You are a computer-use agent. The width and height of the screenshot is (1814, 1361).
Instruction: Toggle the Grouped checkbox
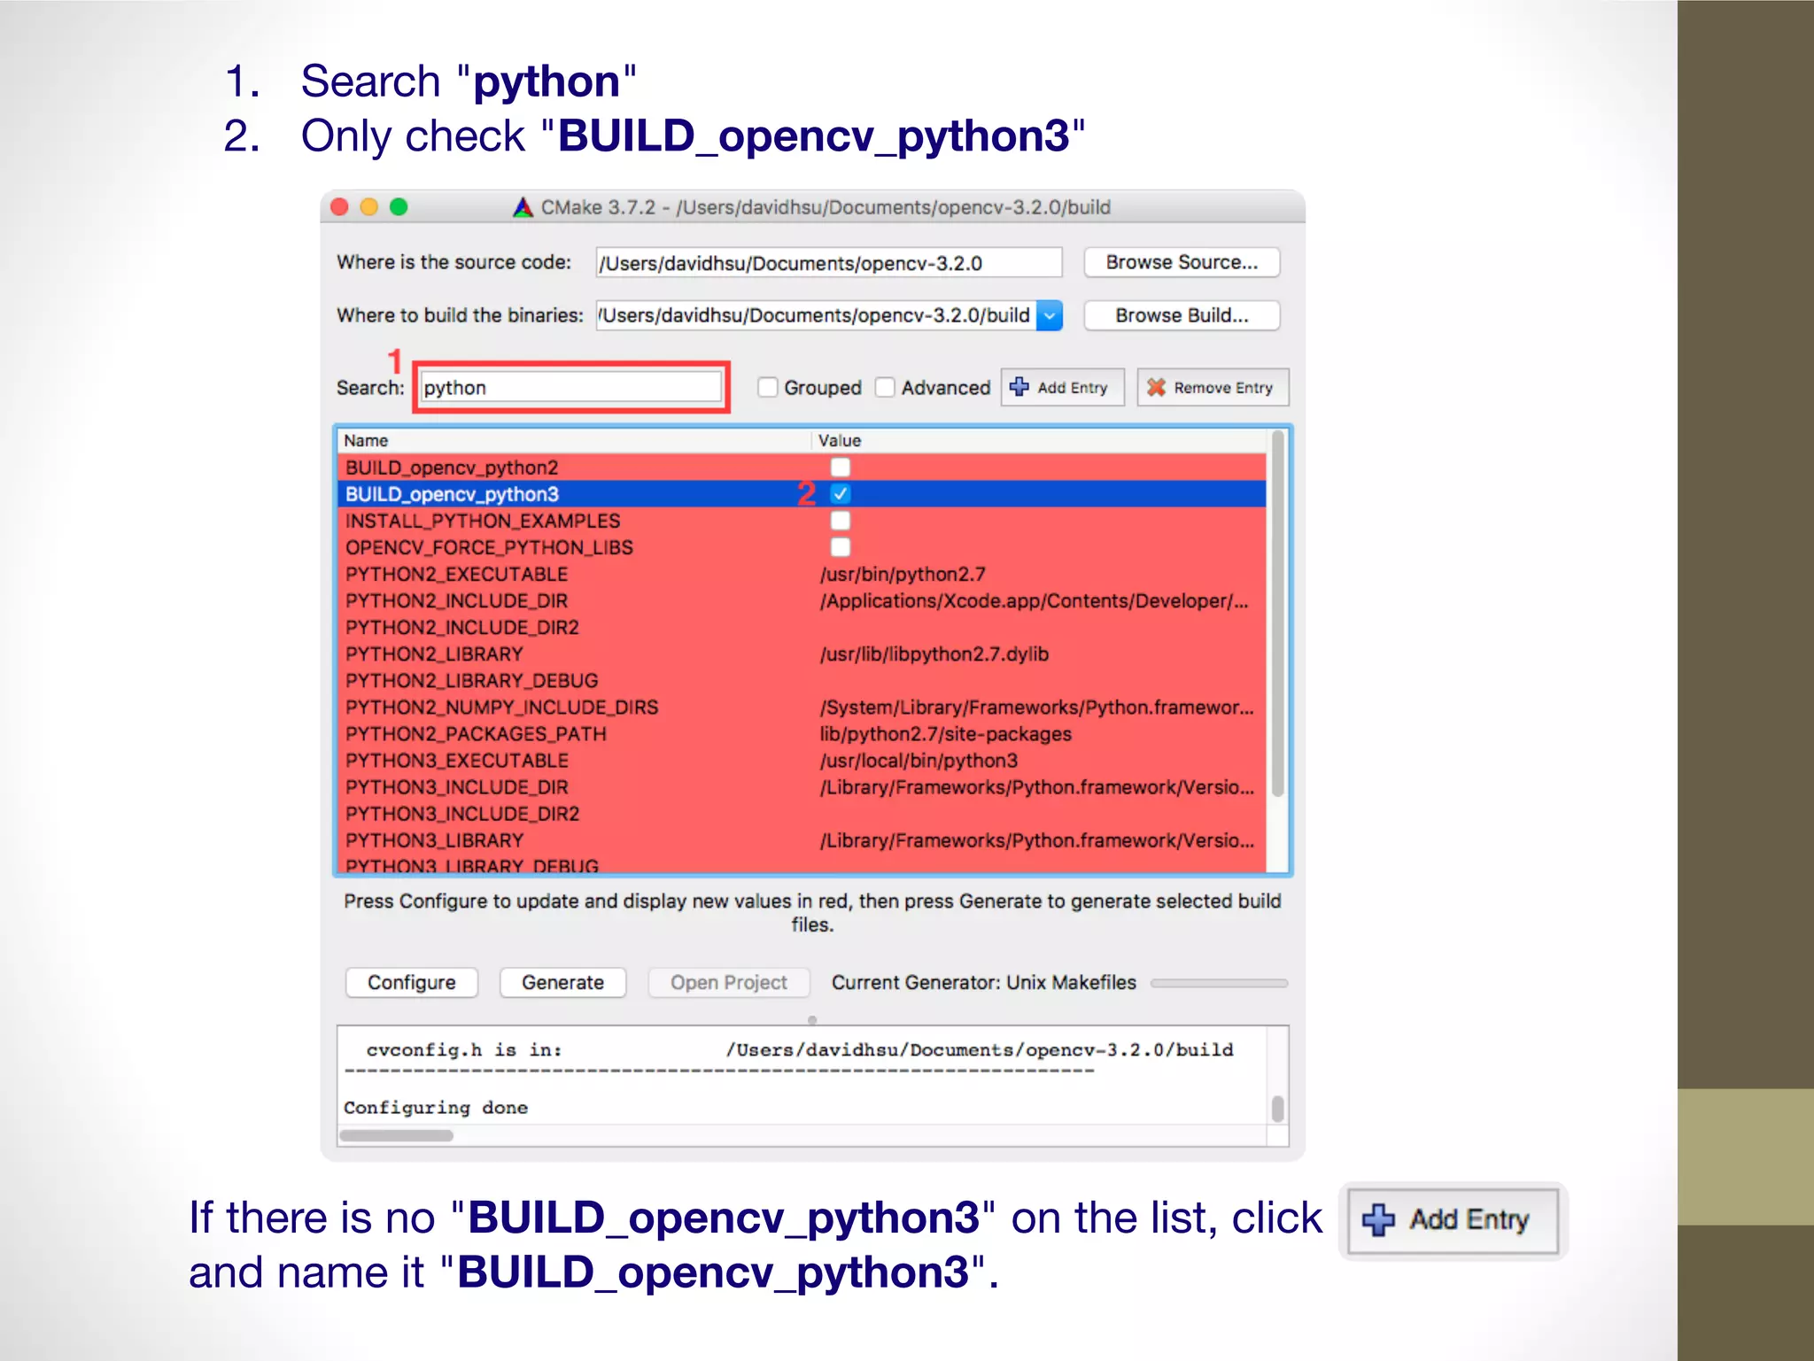click(768, 388)
